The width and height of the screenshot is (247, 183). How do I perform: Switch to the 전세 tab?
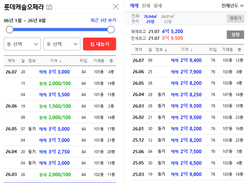point(146,6)
